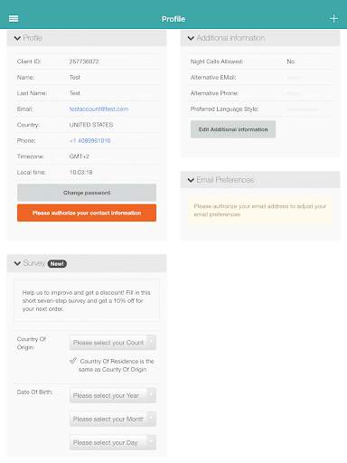Toggle Country Of Residence same as Origin checkbox

click(73, 361)
